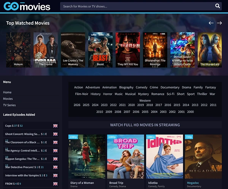Filter by Sci-Fi genre
The image size is (228, 189).
170,94
